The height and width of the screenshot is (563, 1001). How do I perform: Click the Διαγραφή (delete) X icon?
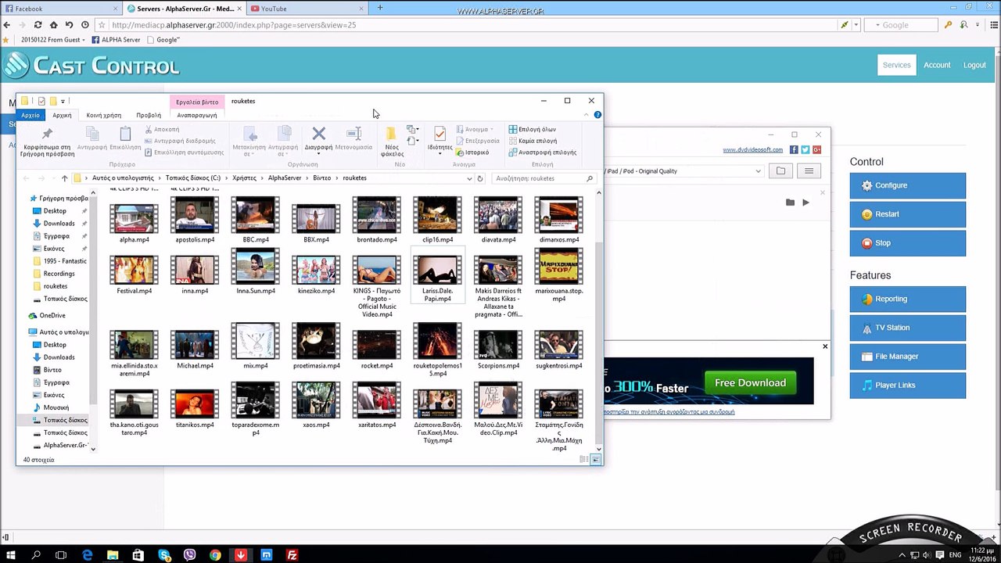[x=318, y=134]
